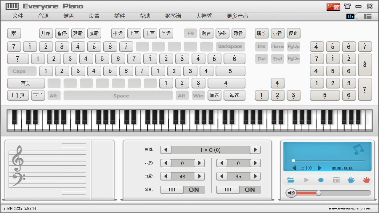Increase 八度 octave with right arrow
Image resolution: width=379 pixels, height=213 pixels.
(x=199, y=163)
